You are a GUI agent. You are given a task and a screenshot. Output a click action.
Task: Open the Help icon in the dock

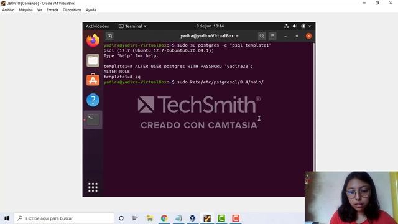coord(93,100)
